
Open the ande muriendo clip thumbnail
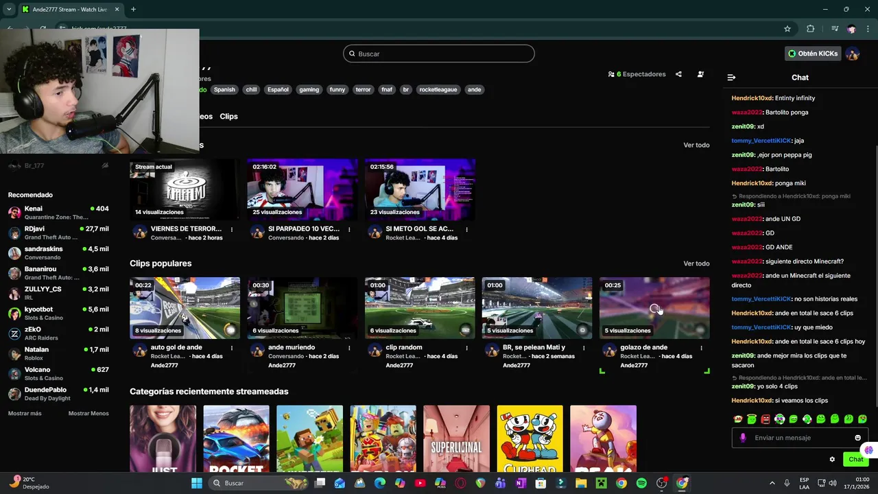302,308
